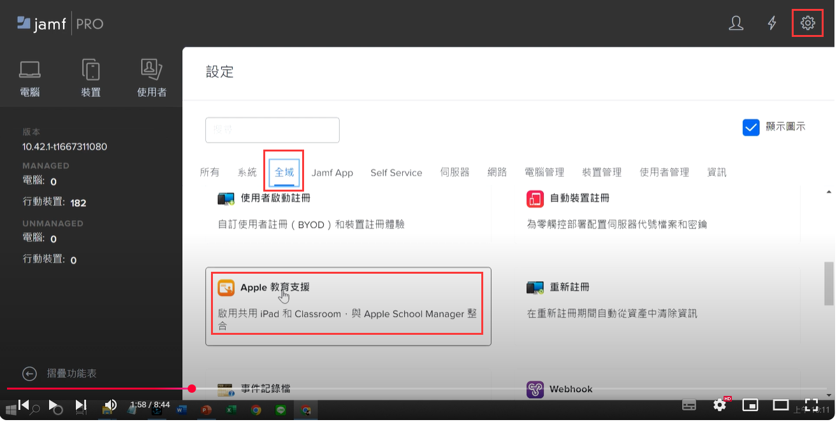Switch to the 系統 tab
The width and height of the screenshot is (837, 422).
[x=247, y=172]
